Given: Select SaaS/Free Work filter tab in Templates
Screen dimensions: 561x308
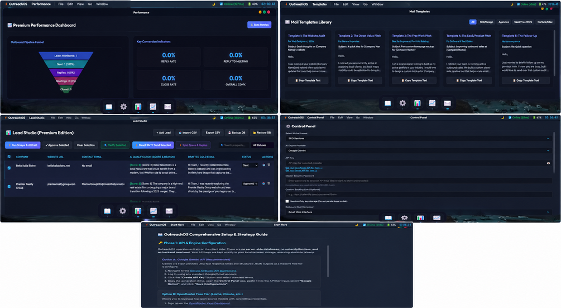Looking at the screenshot, I should [523, 22].
